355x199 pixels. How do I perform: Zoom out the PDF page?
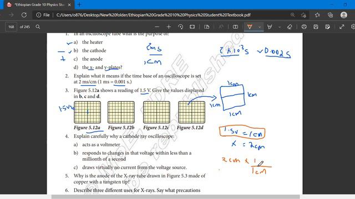pos(157,27)
